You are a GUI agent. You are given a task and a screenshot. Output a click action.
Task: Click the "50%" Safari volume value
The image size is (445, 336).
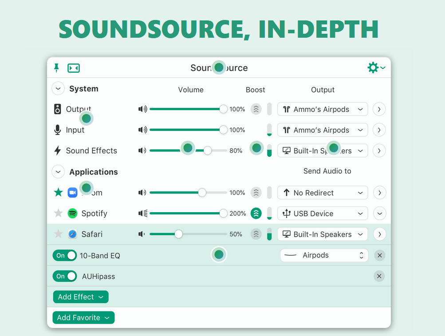pyautogui.click(x=236, y=234)
